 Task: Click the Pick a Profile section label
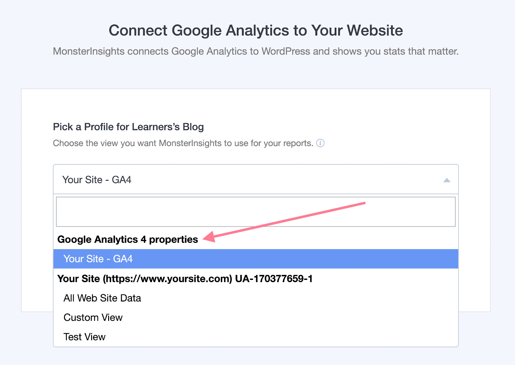pyautogui.click(x=128, y=127)
